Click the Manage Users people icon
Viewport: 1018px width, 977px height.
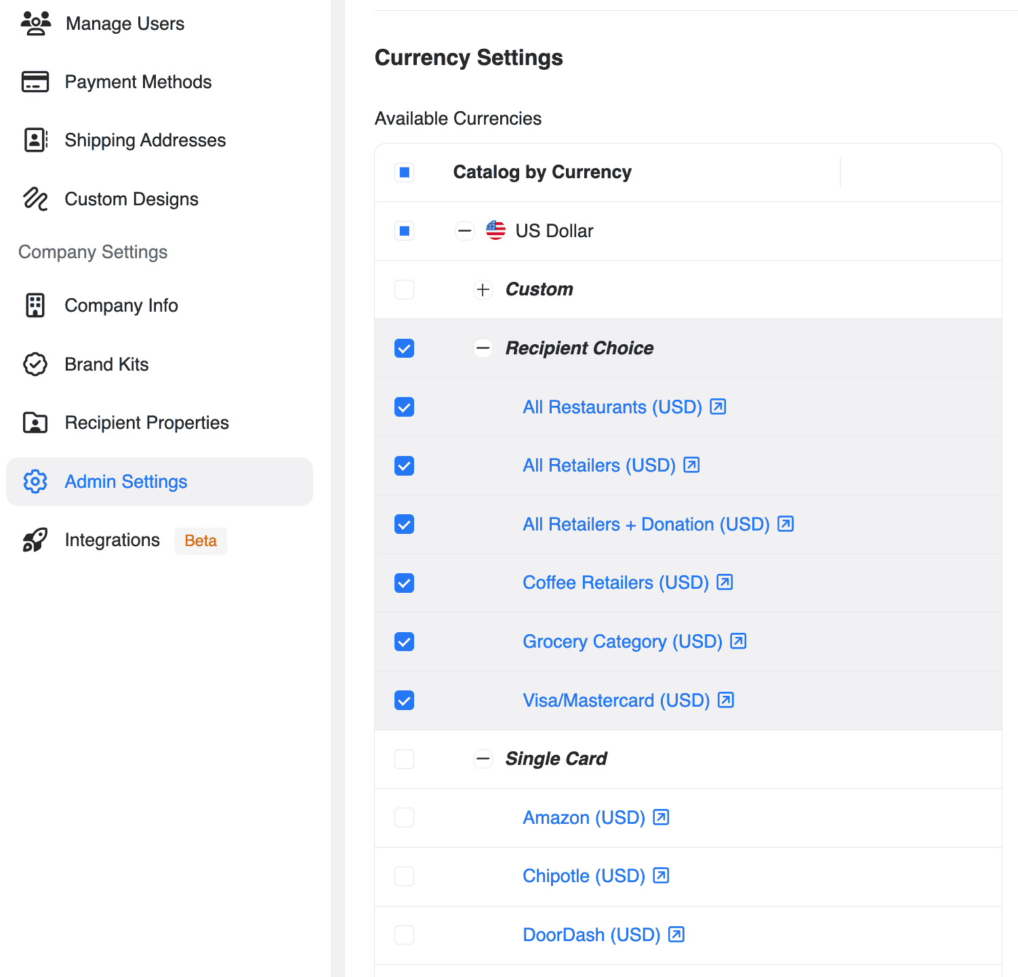[35, 24]
